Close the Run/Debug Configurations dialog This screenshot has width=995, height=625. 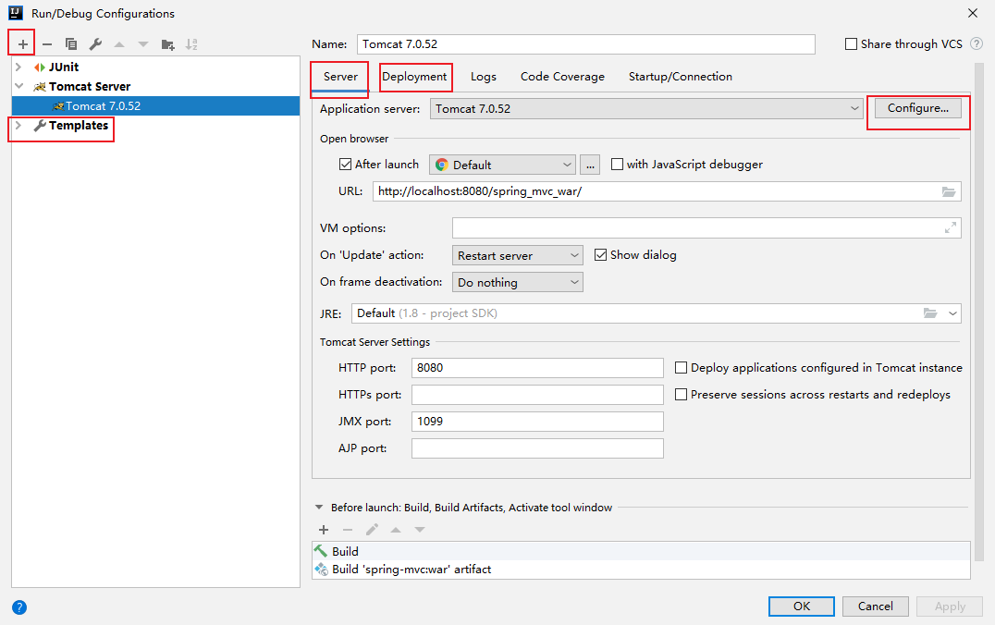pos(973,13)
